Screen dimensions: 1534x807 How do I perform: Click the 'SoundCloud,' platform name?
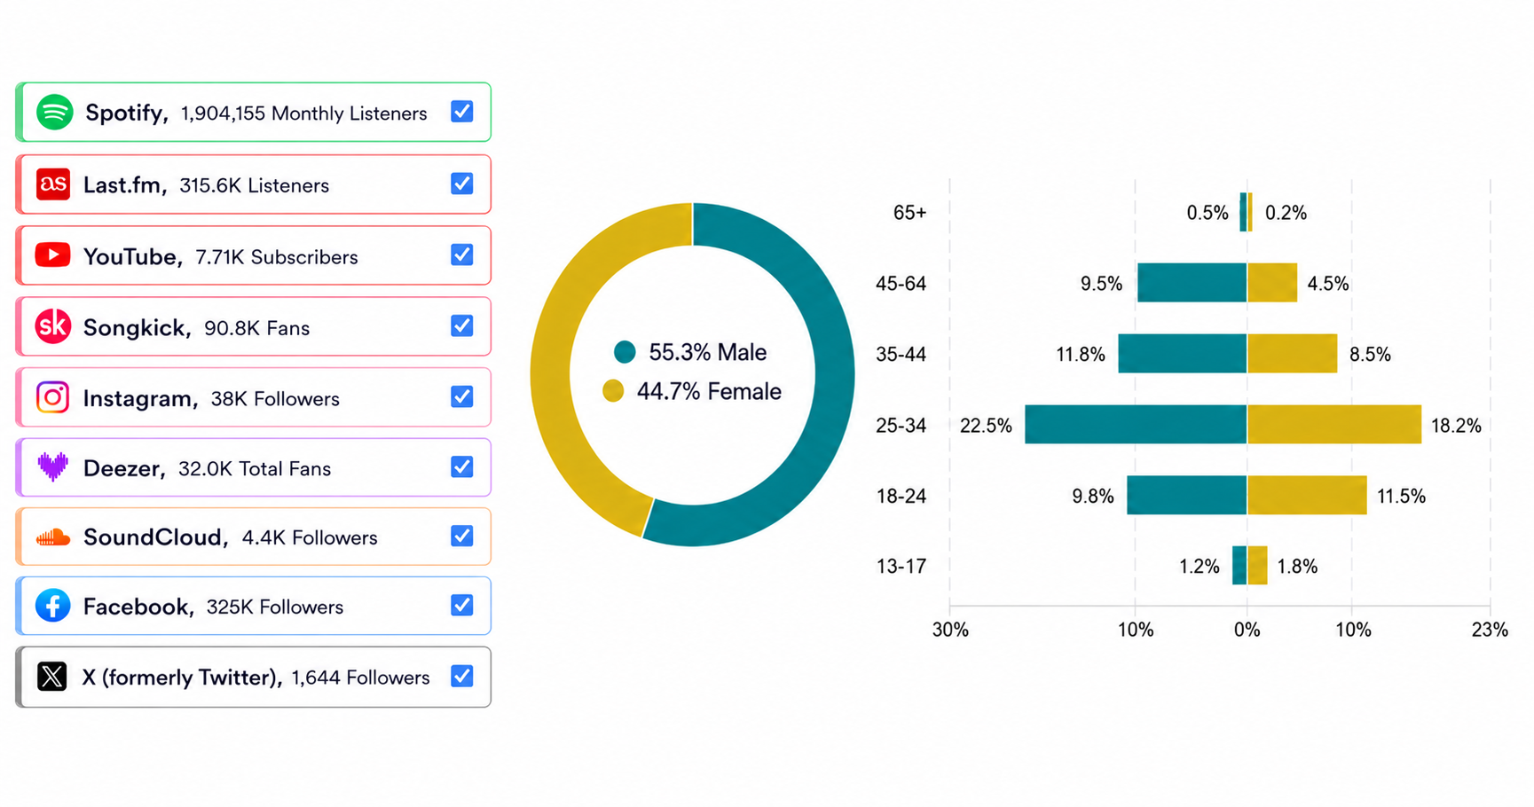click(156, 537)
